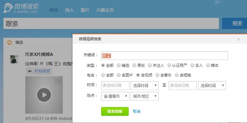Click the star icon beside 精选

[10, 42]
